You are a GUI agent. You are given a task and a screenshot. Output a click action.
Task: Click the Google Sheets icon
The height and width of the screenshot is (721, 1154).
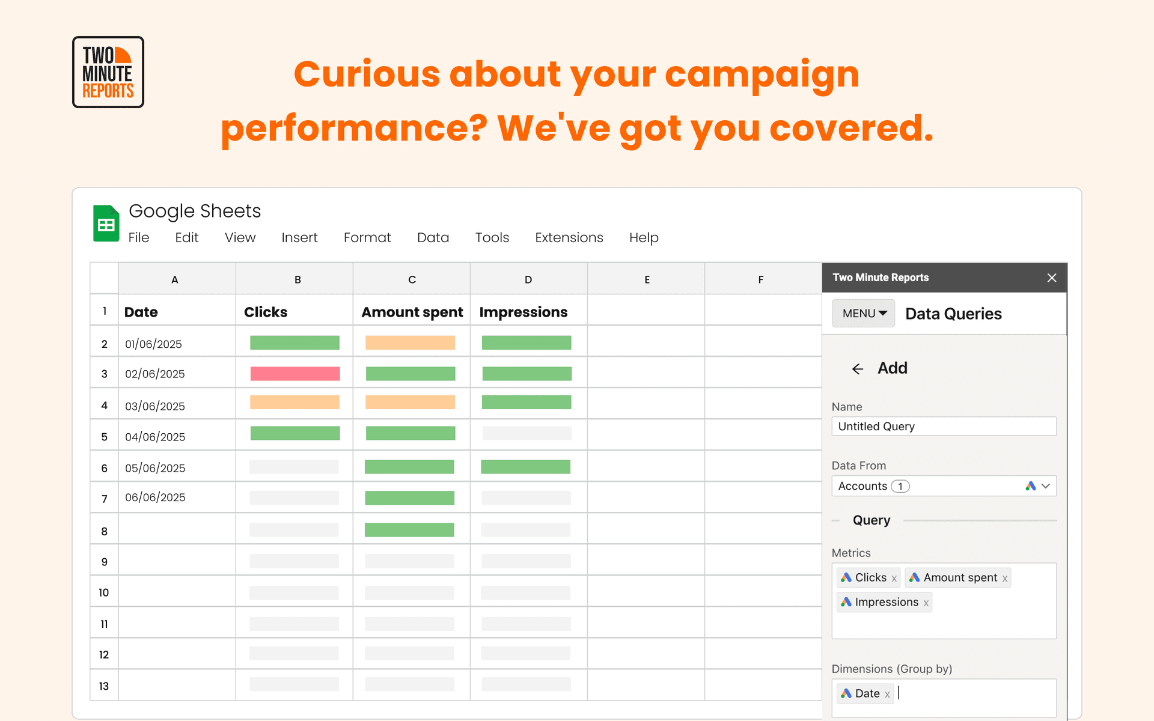click(106, 222)
